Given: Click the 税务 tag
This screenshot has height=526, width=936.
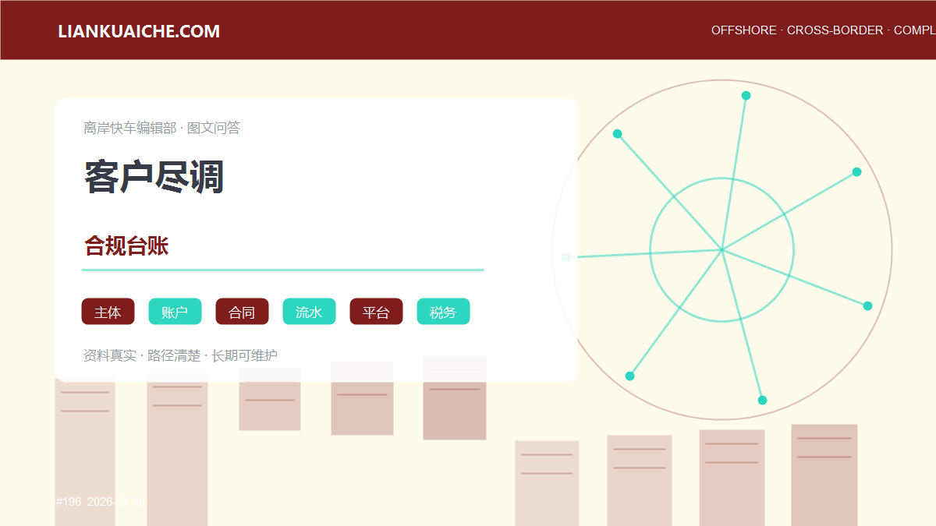Looking at the screenshot, I should click(x=443, y=312).
